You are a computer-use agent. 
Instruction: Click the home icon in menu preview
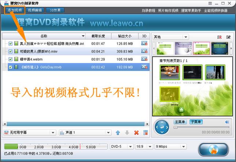pyautogui.click(x=181, y=110)
